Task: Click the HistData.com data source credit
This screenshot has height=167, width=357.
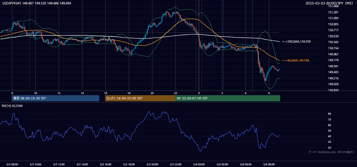Action: pos(331,152)
